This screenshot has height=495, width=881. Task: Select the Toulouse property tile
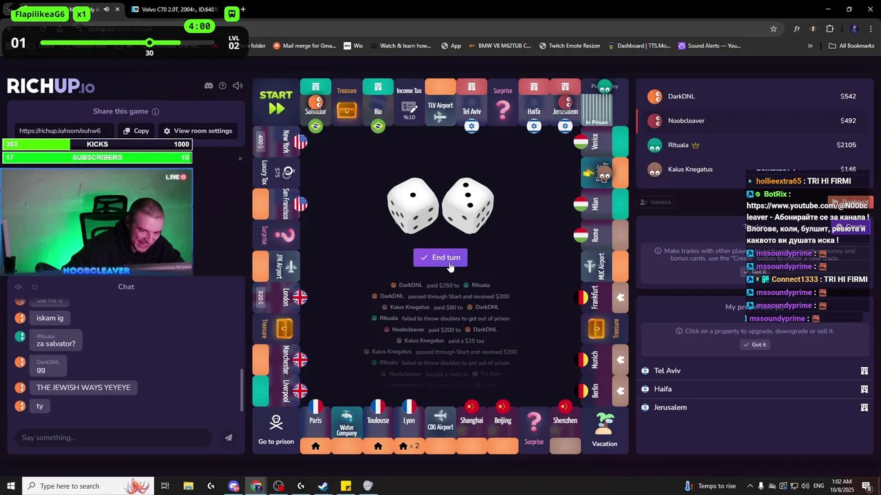[378, 430]
